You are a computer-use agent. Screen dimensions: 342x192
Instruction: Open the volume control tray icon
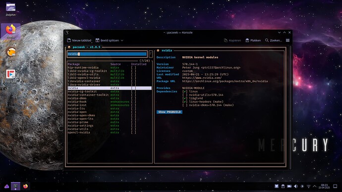pos(296,187)
